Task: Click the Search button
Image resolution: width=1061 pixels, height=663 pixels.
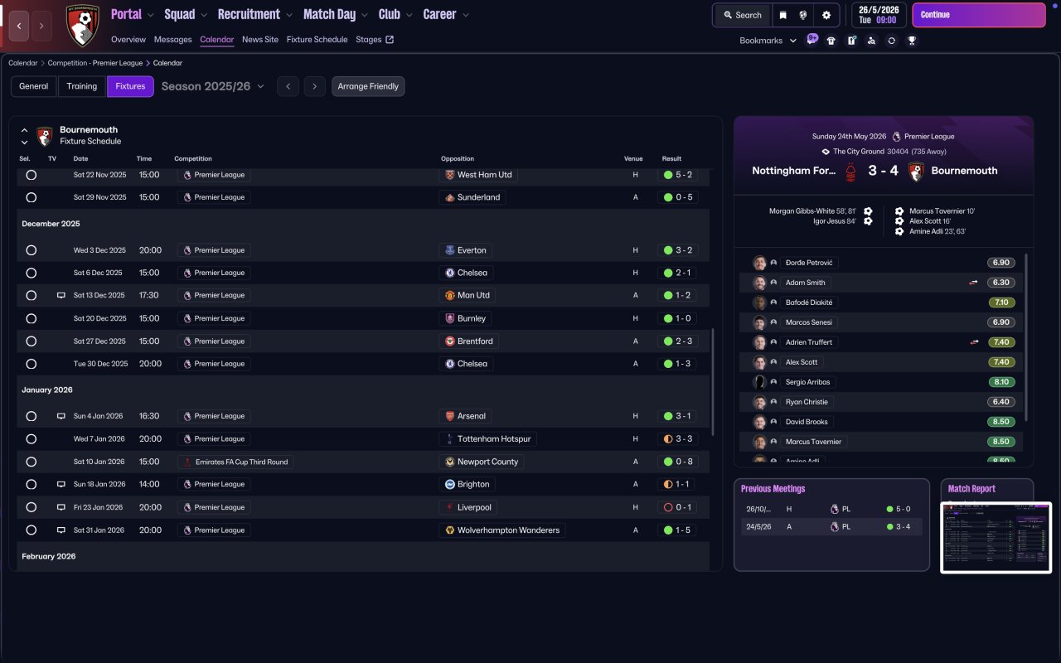Action: [743, 15]
